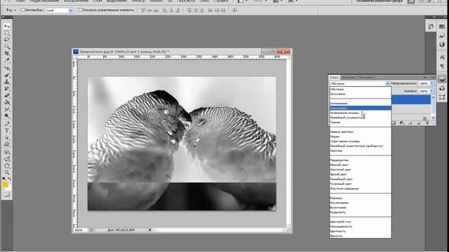449x252 pixels.
Task: Click the document zoom 100% field
Action: click(80, 230)
